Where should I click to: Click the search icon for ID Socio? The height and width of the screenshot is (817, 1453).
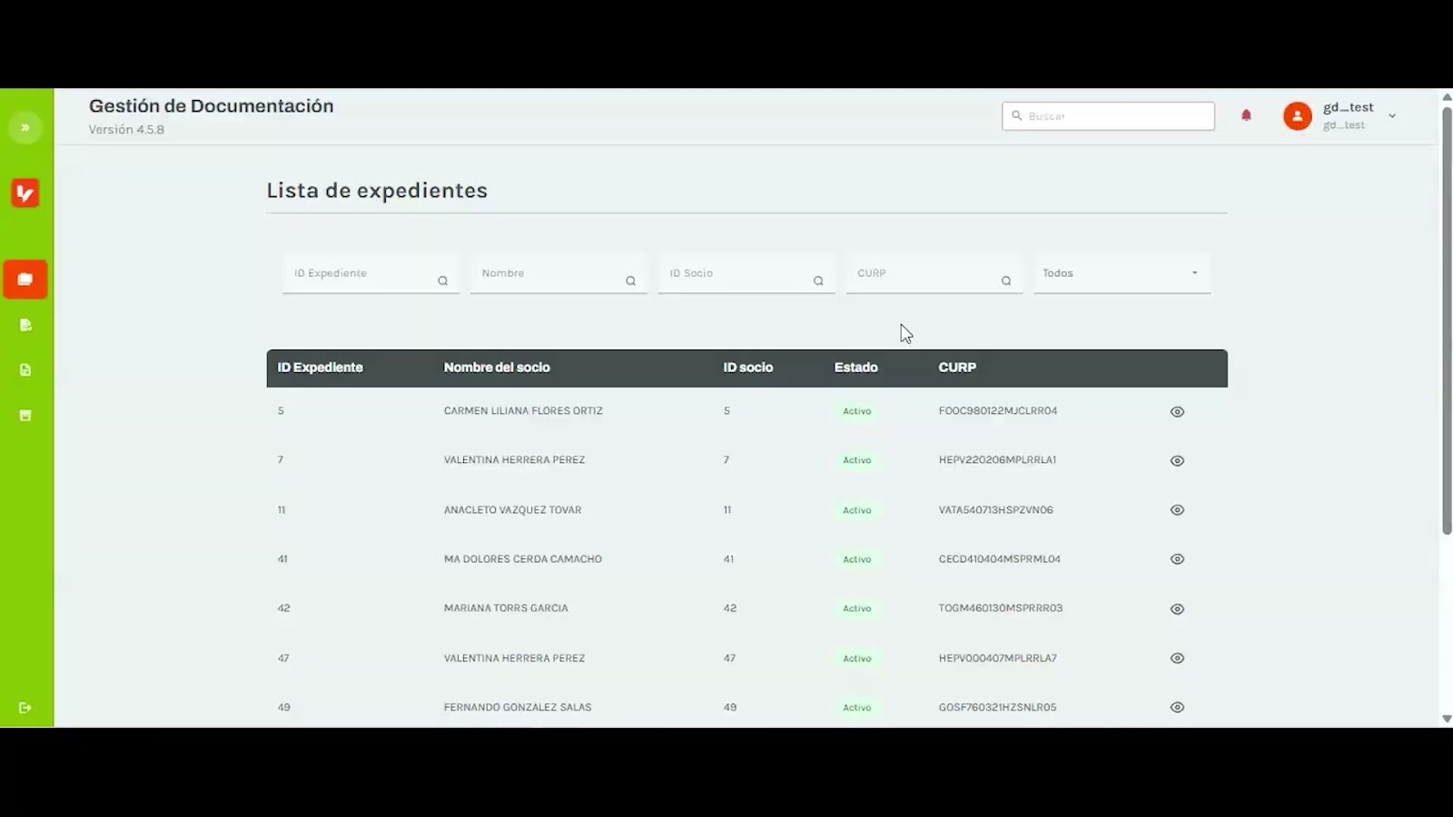tap(818, 281)
